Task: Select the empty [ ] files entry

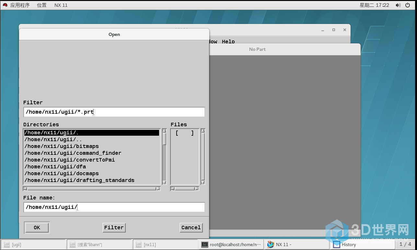Action: 185,133
